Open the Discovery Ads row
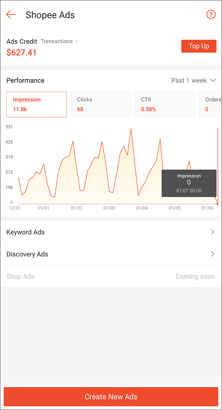The image size is (222, 410). [x=111, y=254]
